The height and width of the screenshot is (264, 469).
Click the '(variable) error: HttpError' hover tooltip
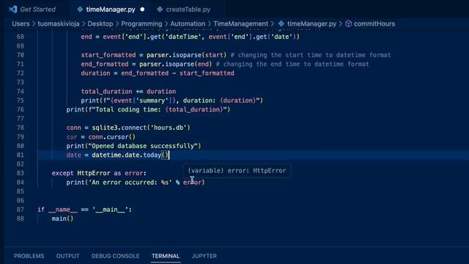pyautogui.click(x=237, y=171)
